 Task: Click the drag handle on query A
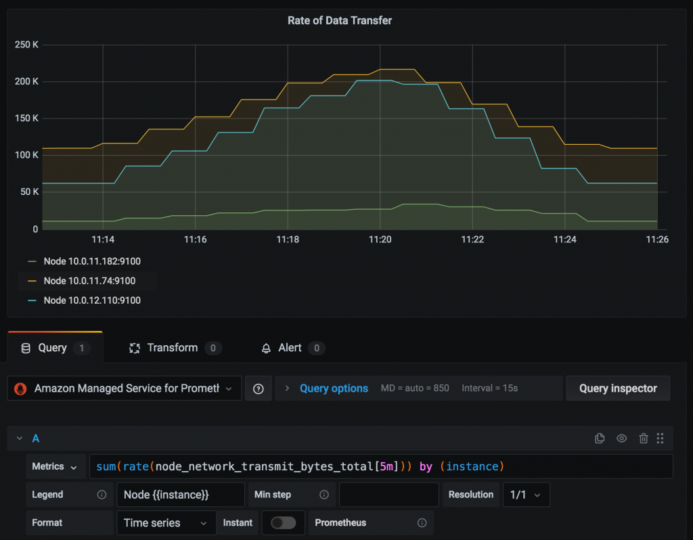pyautogui.click(x=661, y=438)
